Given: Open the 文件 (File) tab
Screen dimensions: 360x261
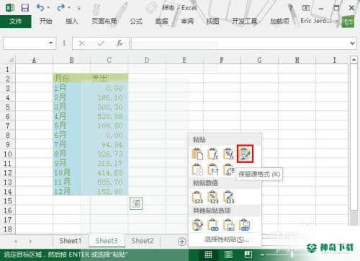Looking at the screenshot, I should 16,22.
